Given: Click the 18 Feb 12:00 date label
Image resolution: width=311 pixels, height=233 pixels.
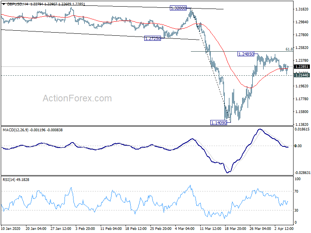Looking at the screenshot, I should coord(136,228).
